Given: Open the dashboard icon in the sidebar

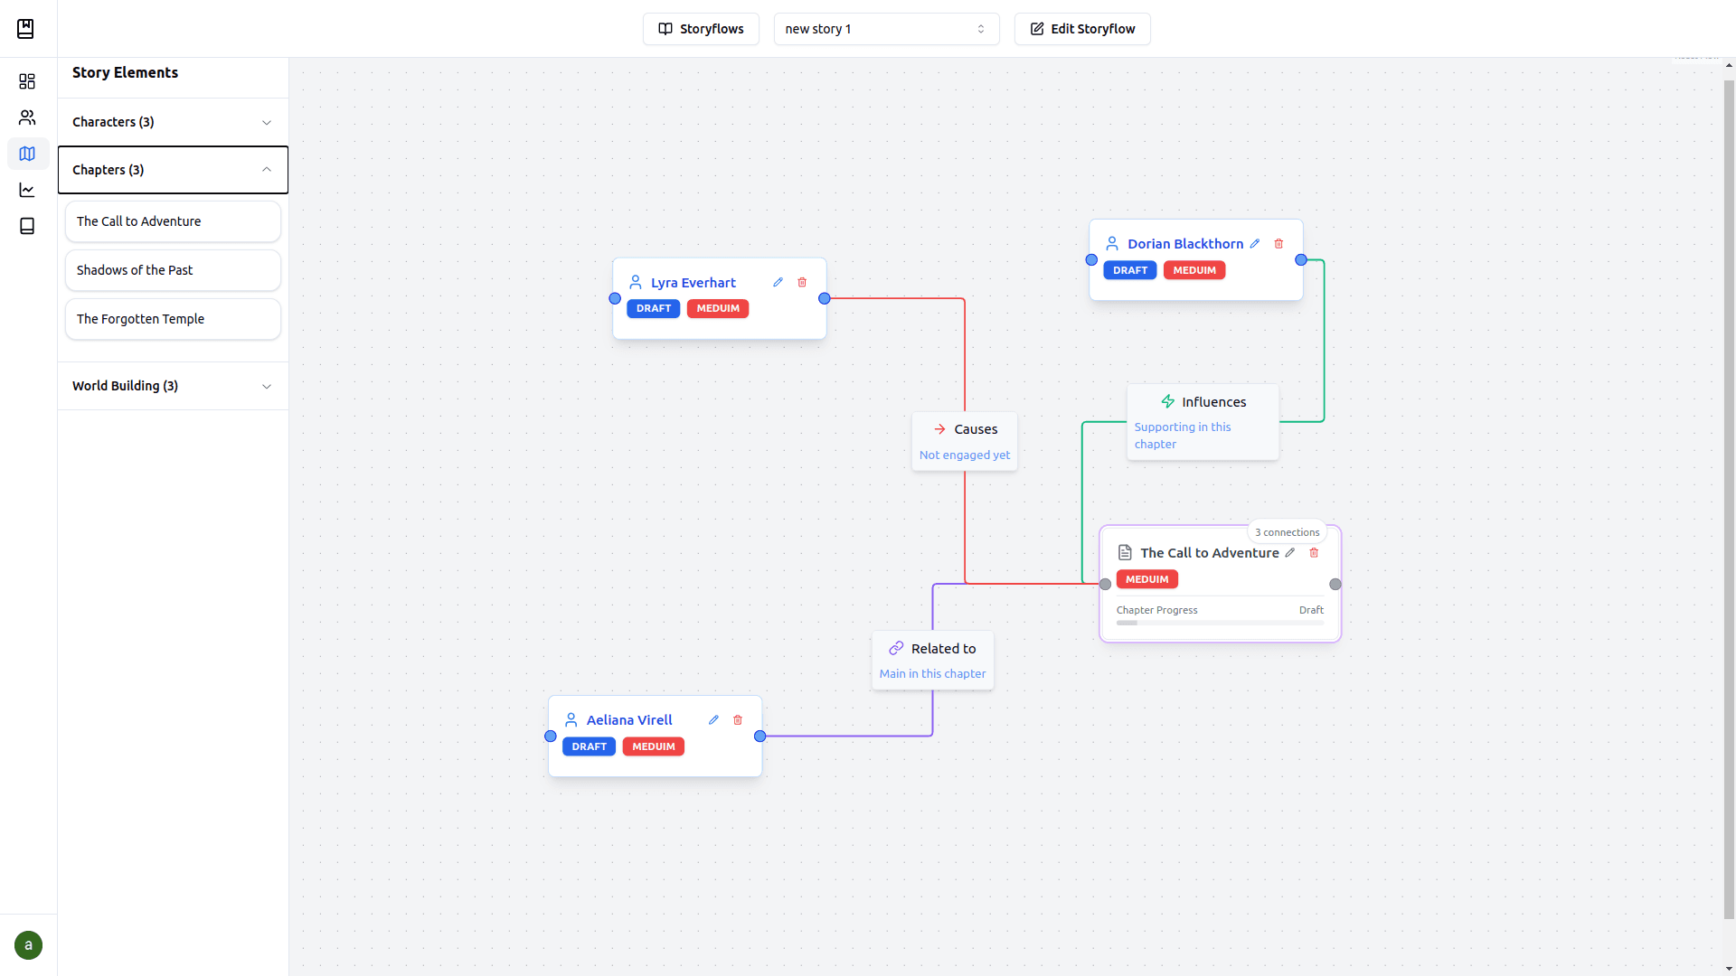Looking at the screenshot, I should (27, 81).
